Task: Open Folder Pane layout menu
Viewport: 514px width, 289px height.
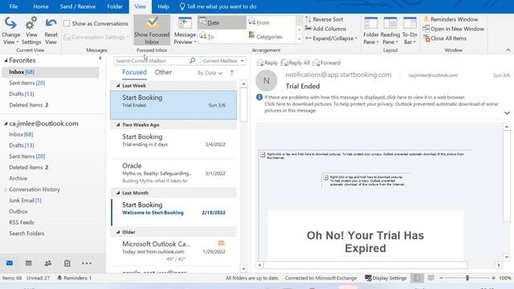Action: point(371,31)
